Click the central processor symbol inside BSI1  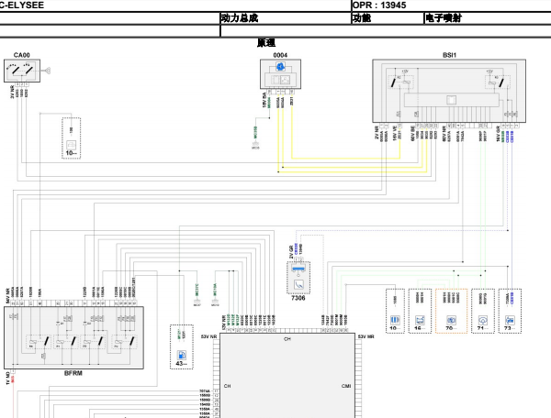point(451,100)
